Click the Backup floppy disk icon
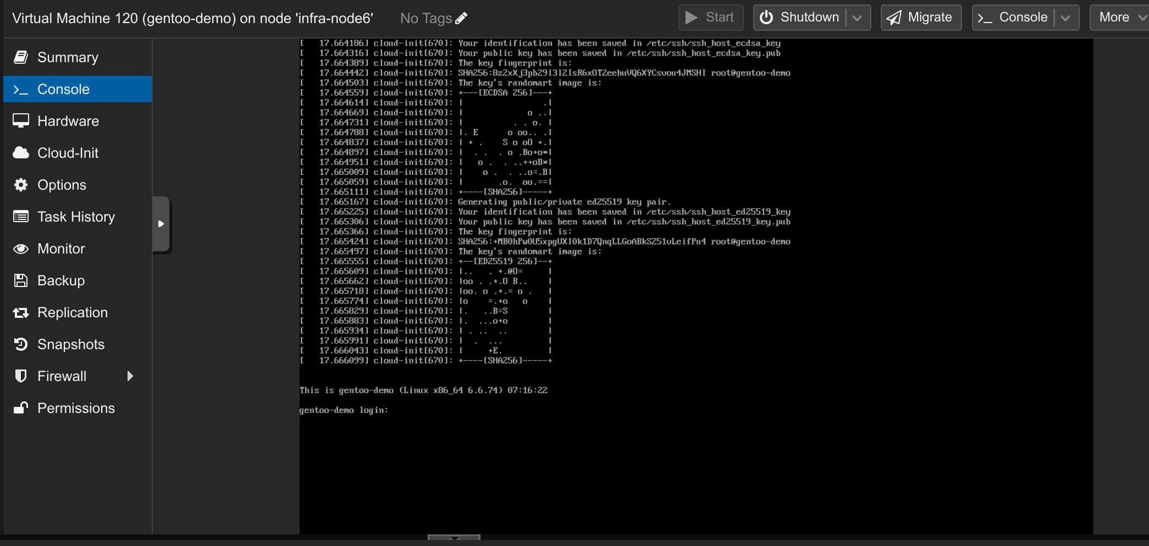Screen dimensions: 1149x546 pos(21,280)
